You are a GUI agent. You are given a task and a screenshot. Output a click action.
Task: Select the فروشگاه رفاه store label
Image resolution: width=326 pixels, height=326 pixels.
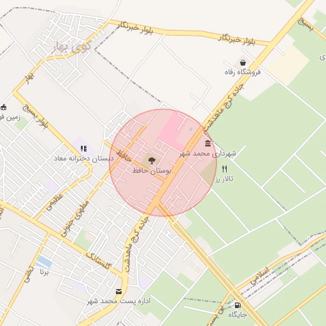coord(243,72)
